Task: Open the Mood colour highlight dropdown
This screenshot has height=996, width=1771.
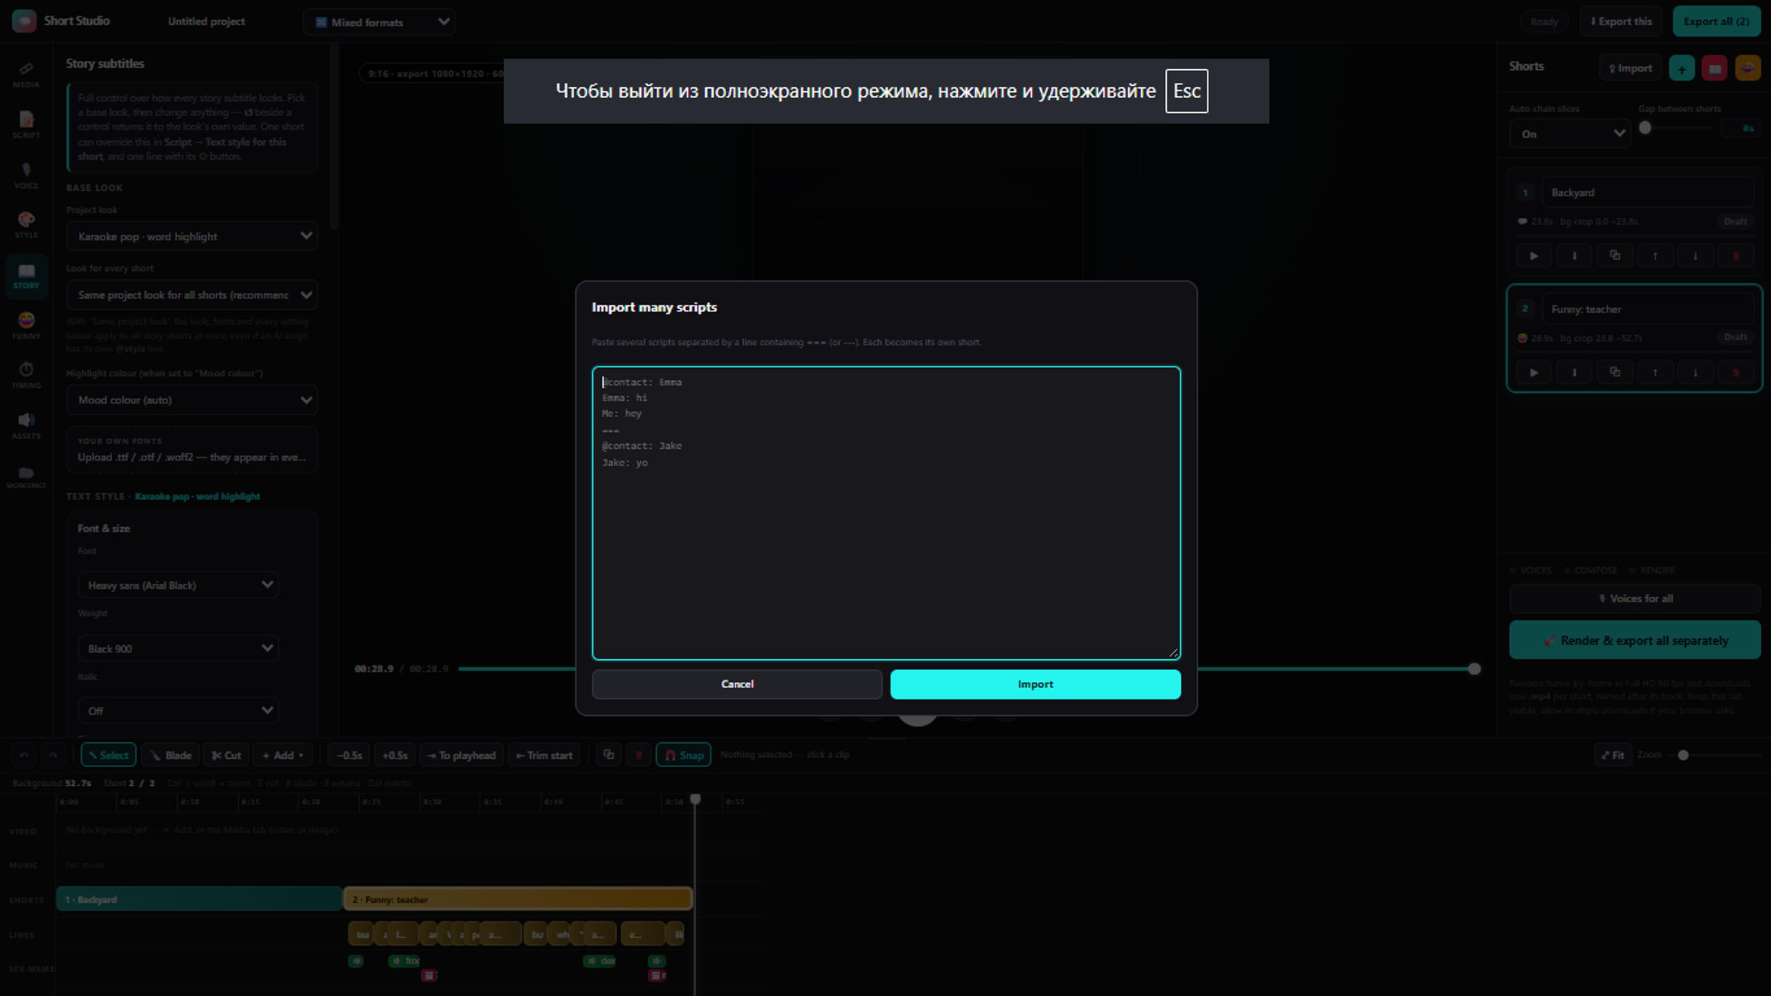Action: tap(192, 400)
